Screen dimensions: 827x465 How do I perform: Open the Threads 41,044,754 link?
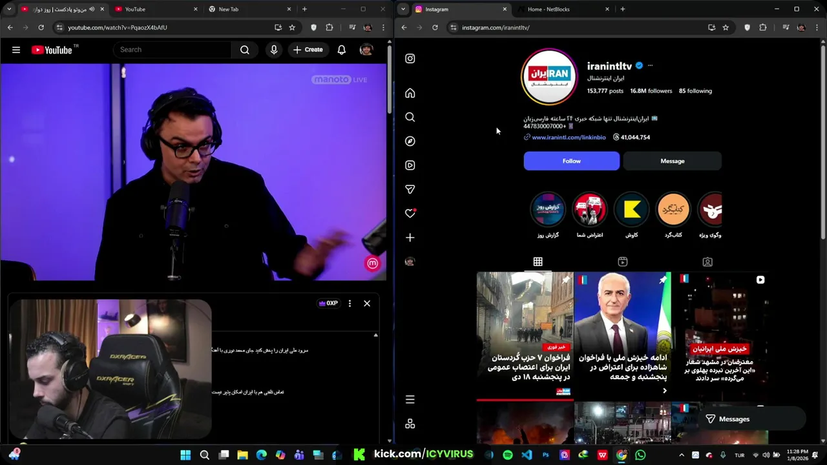631,137
